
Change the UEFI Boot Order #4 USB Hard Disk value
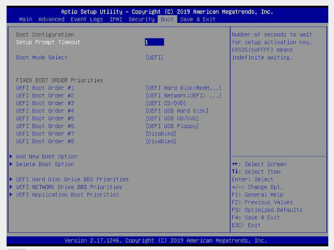pos(177,111)
